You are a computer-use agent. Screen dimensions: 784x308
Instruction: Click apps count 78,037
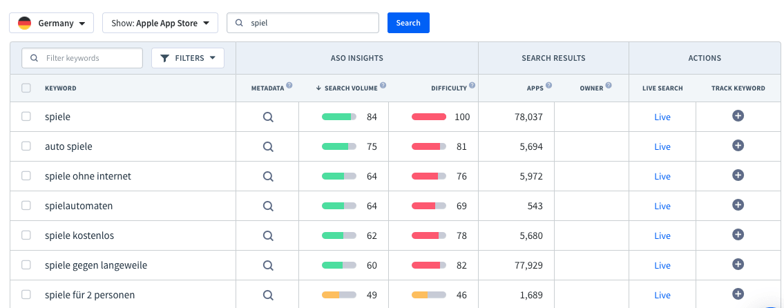tap(528, 117)
